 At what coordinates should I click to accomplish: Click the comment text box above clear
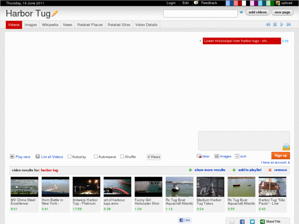pyautogui.click(x=244, y=141)
